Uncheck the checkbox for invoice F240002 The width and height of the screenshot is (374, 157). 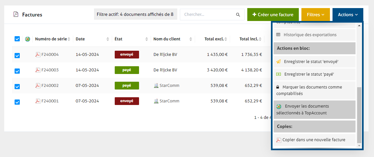coord(17,87)
